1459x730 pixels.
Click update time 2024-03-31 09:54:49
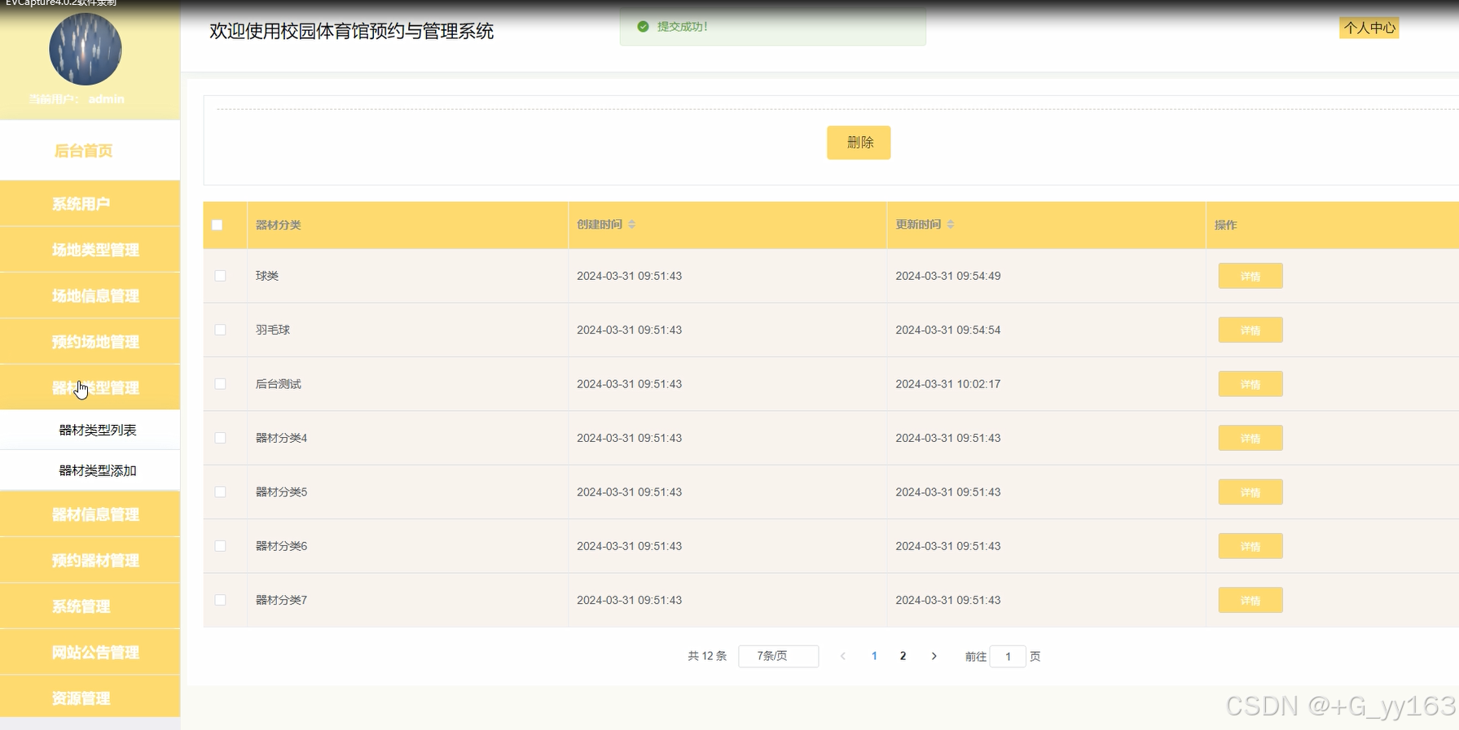(948, 276)
